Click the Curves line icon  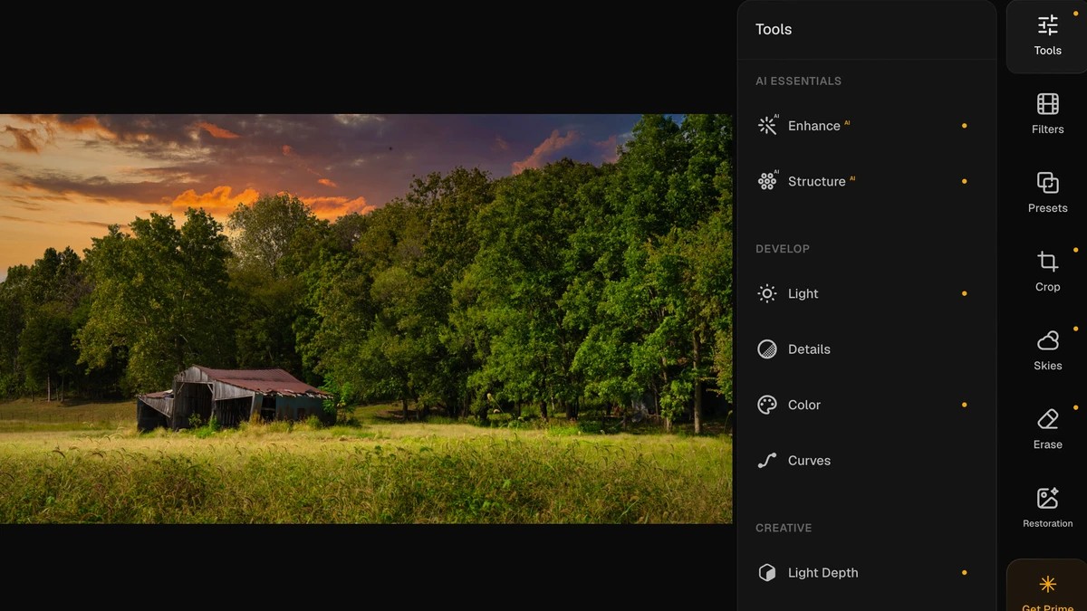coord(767,461)
